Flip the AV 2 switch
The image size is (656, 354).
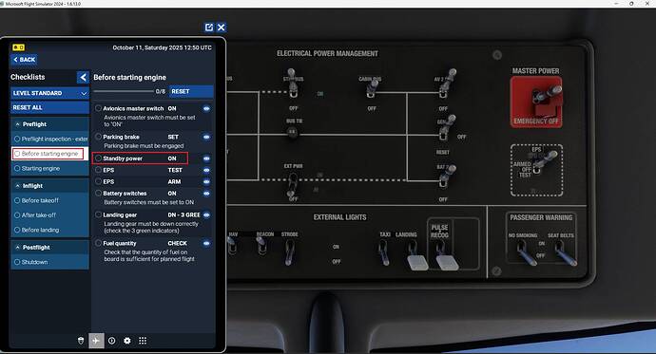447,84
